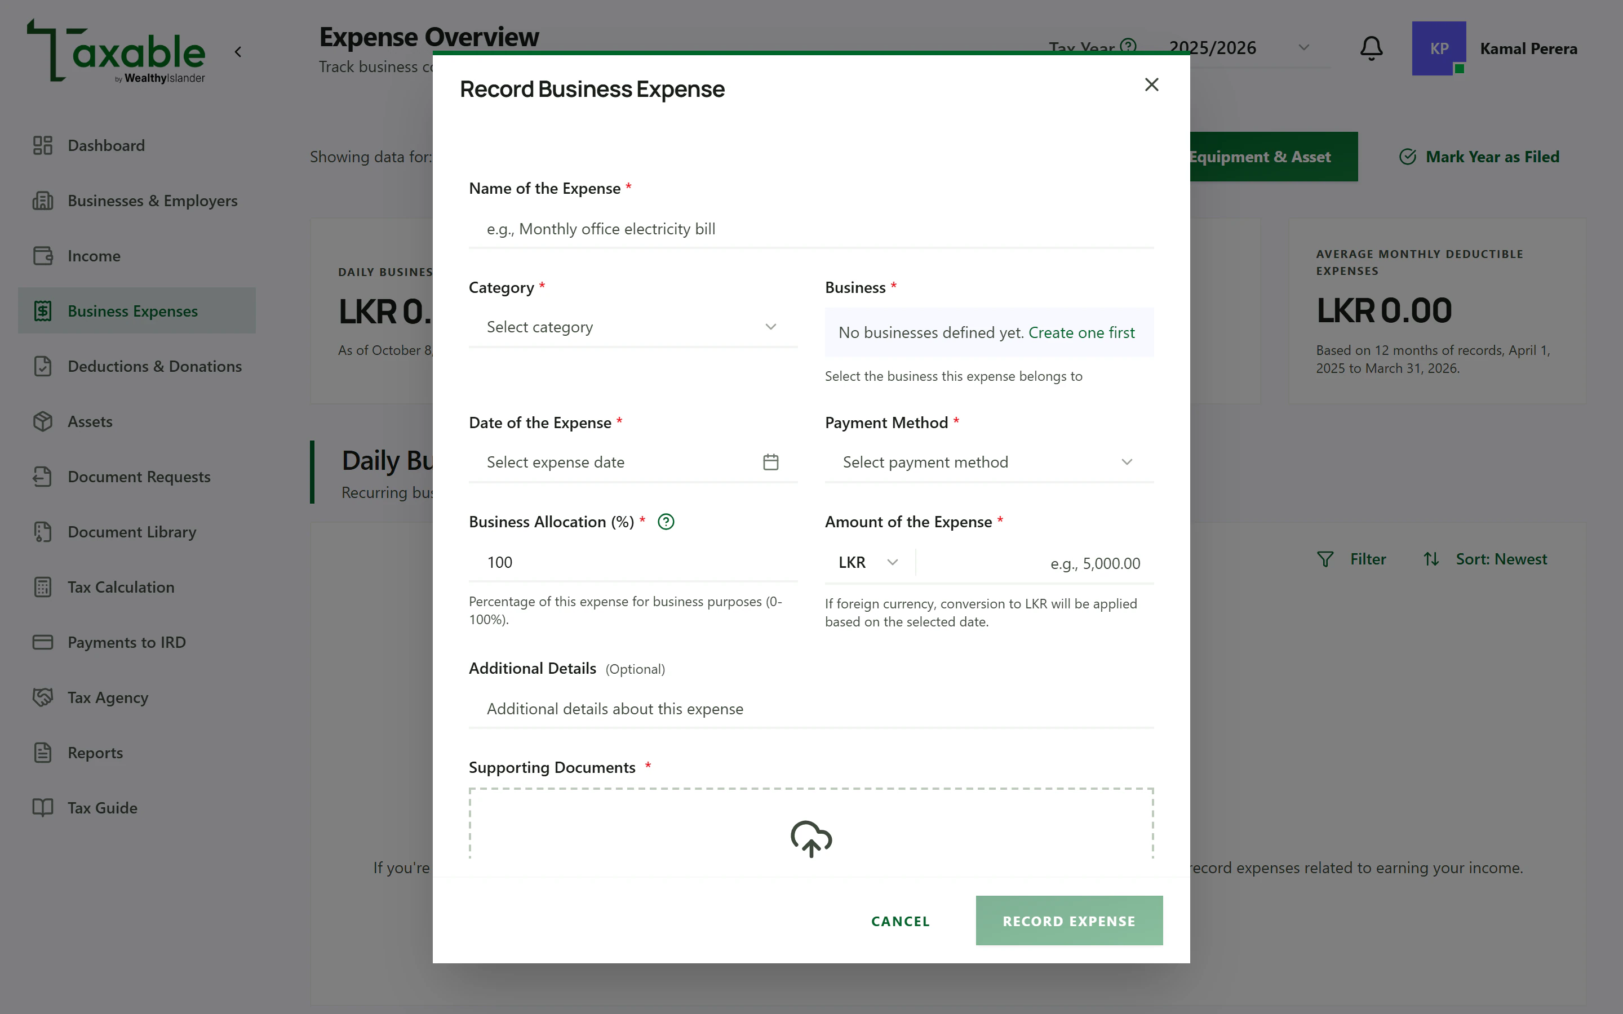Open Document Library in sidebar
1623x1014 pixels.
pos(137,532)
